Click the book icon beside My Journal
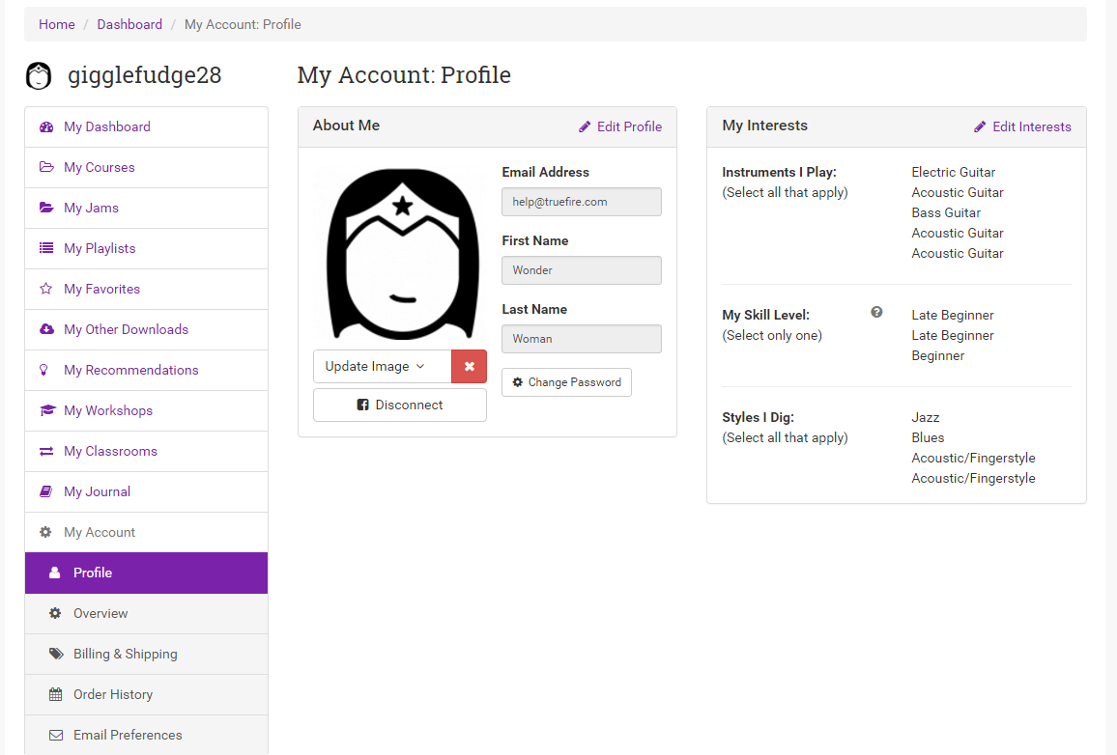 point(45,491)
